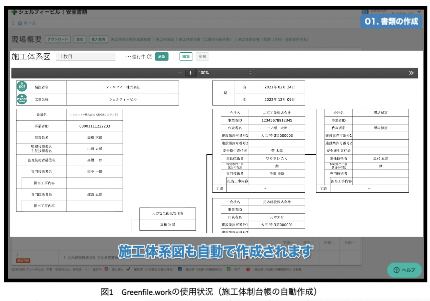Select the 1枚目 page field
The width and height of the screenshot is (430, 301).
pyautogui.click(x=86, y=56)
